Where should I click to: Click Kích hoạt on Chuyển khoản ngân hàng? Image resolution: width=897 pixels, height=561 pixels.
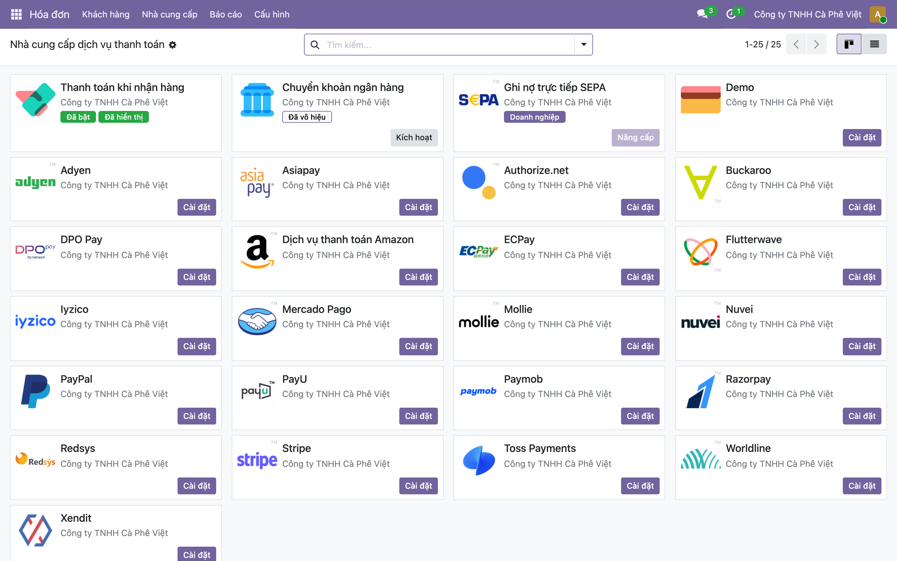414,138
